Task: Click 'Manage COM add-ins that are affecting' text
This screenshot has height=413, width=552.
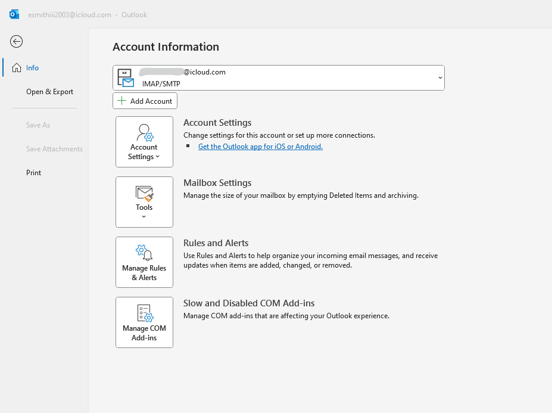Action: pos(286,316)
